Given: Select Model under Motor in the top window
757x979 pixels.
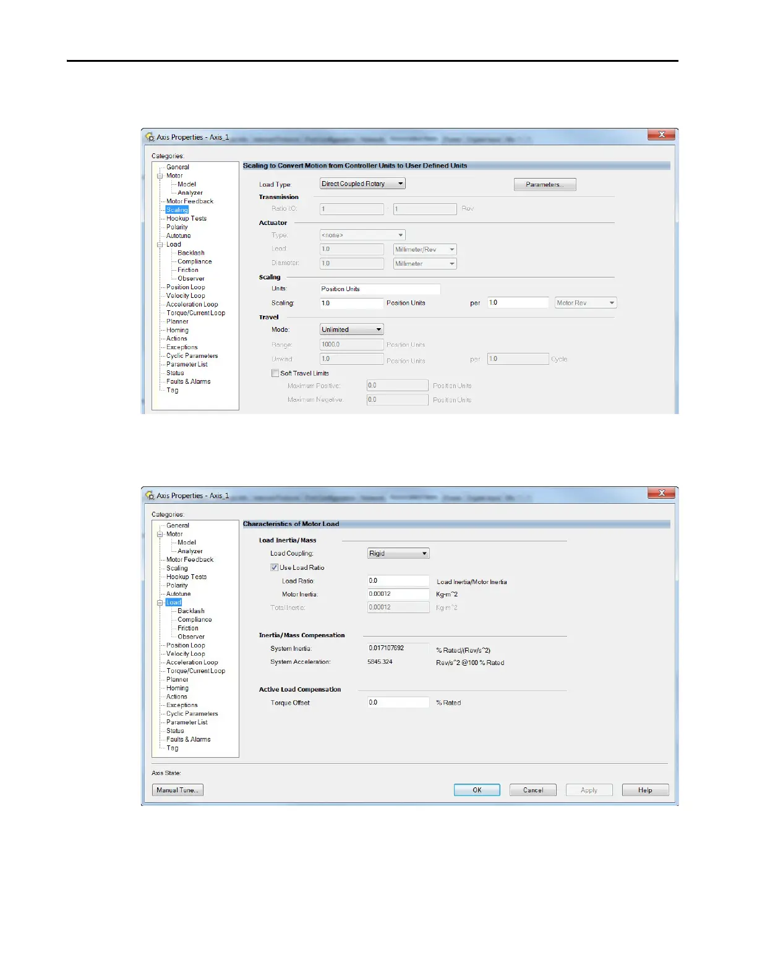Looking at the screenshot, I should pos(186,184).
